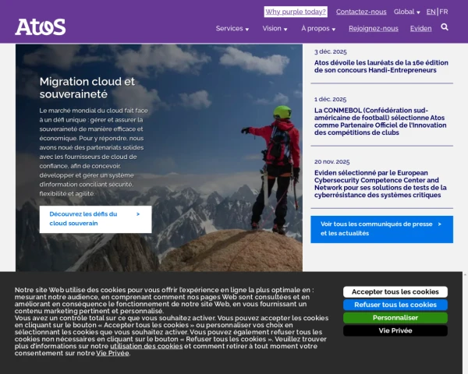Image resolution: width=468 pixels, height=374 pixels.
Task: Open the search magnifier icon
Action: pyautogui.click(x=445, y=27)
